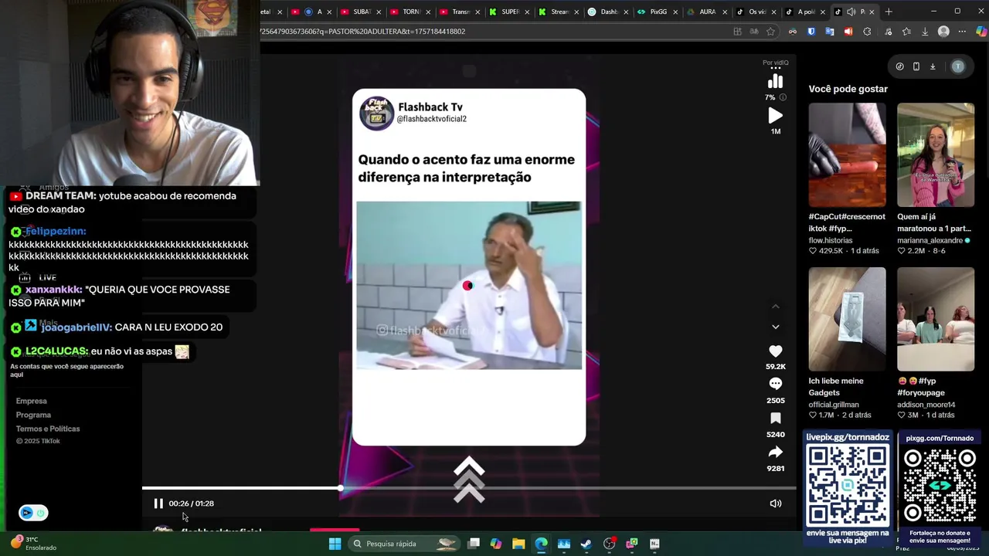Click the vidIQ 1M views play icon
989x556 pixels.
(x=775, y=116)
